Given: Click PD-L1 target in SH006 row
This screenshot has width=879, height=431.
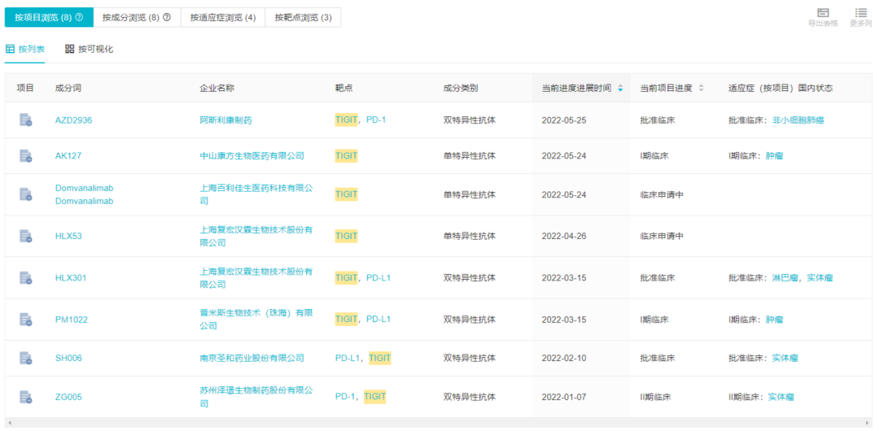Looking at the screenshot, I should click(348, 358).
